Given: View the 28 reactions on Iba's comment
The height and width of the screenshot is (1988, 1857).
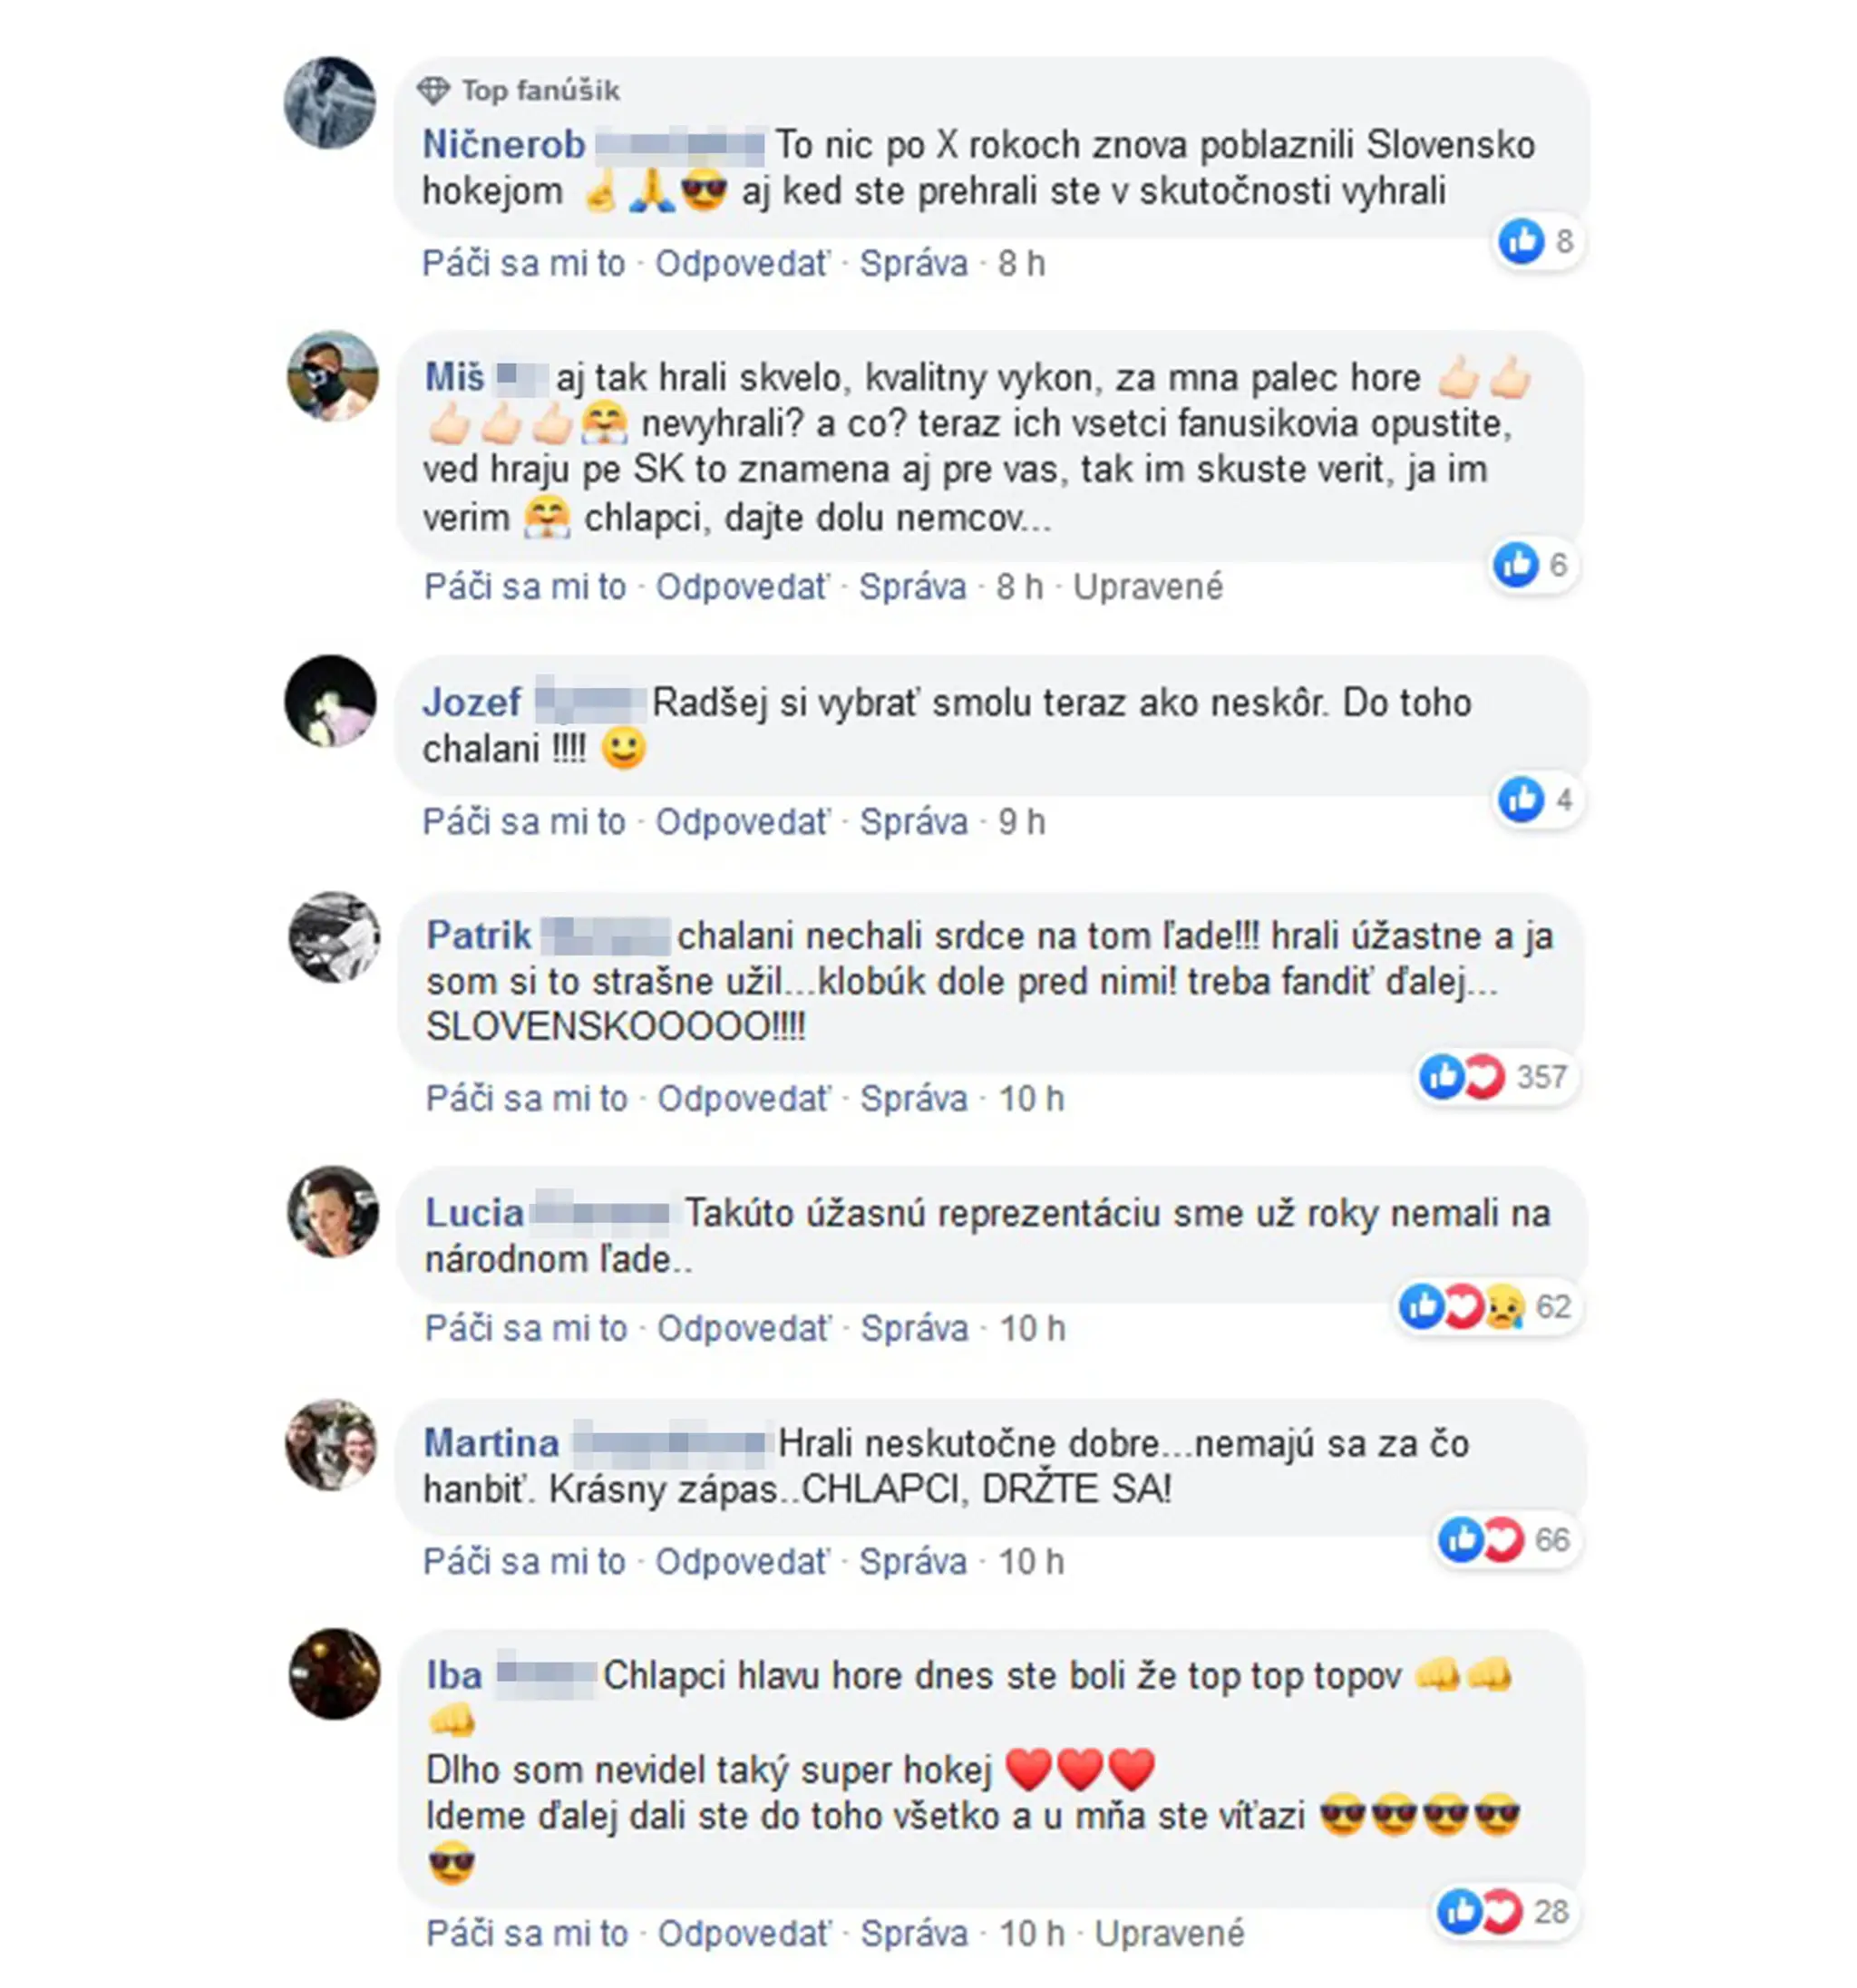Looking at the screenshot, I should coord(1505,1912).
